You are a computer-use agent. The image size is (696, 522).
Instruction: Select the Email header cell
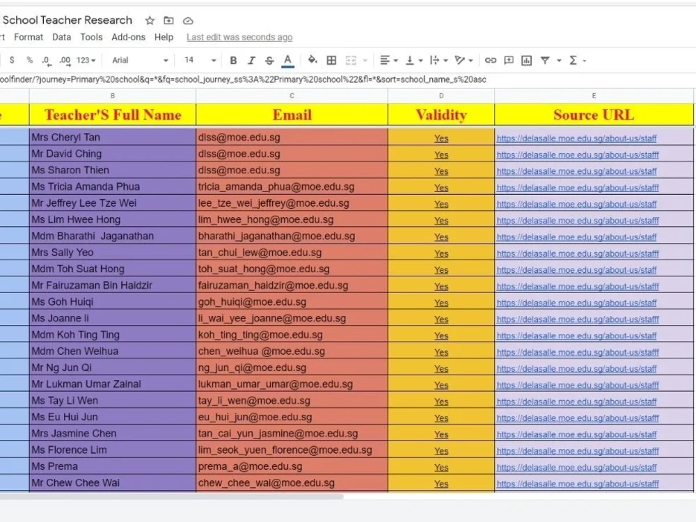click(292, 115)
